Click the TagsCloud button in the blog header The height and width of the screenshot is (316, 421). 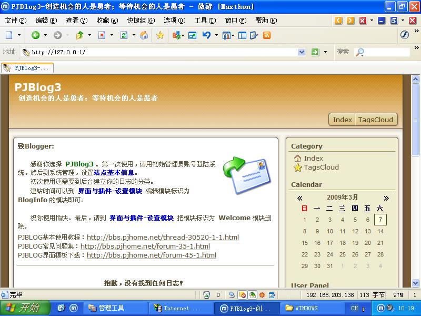click(x=376, y=120)
